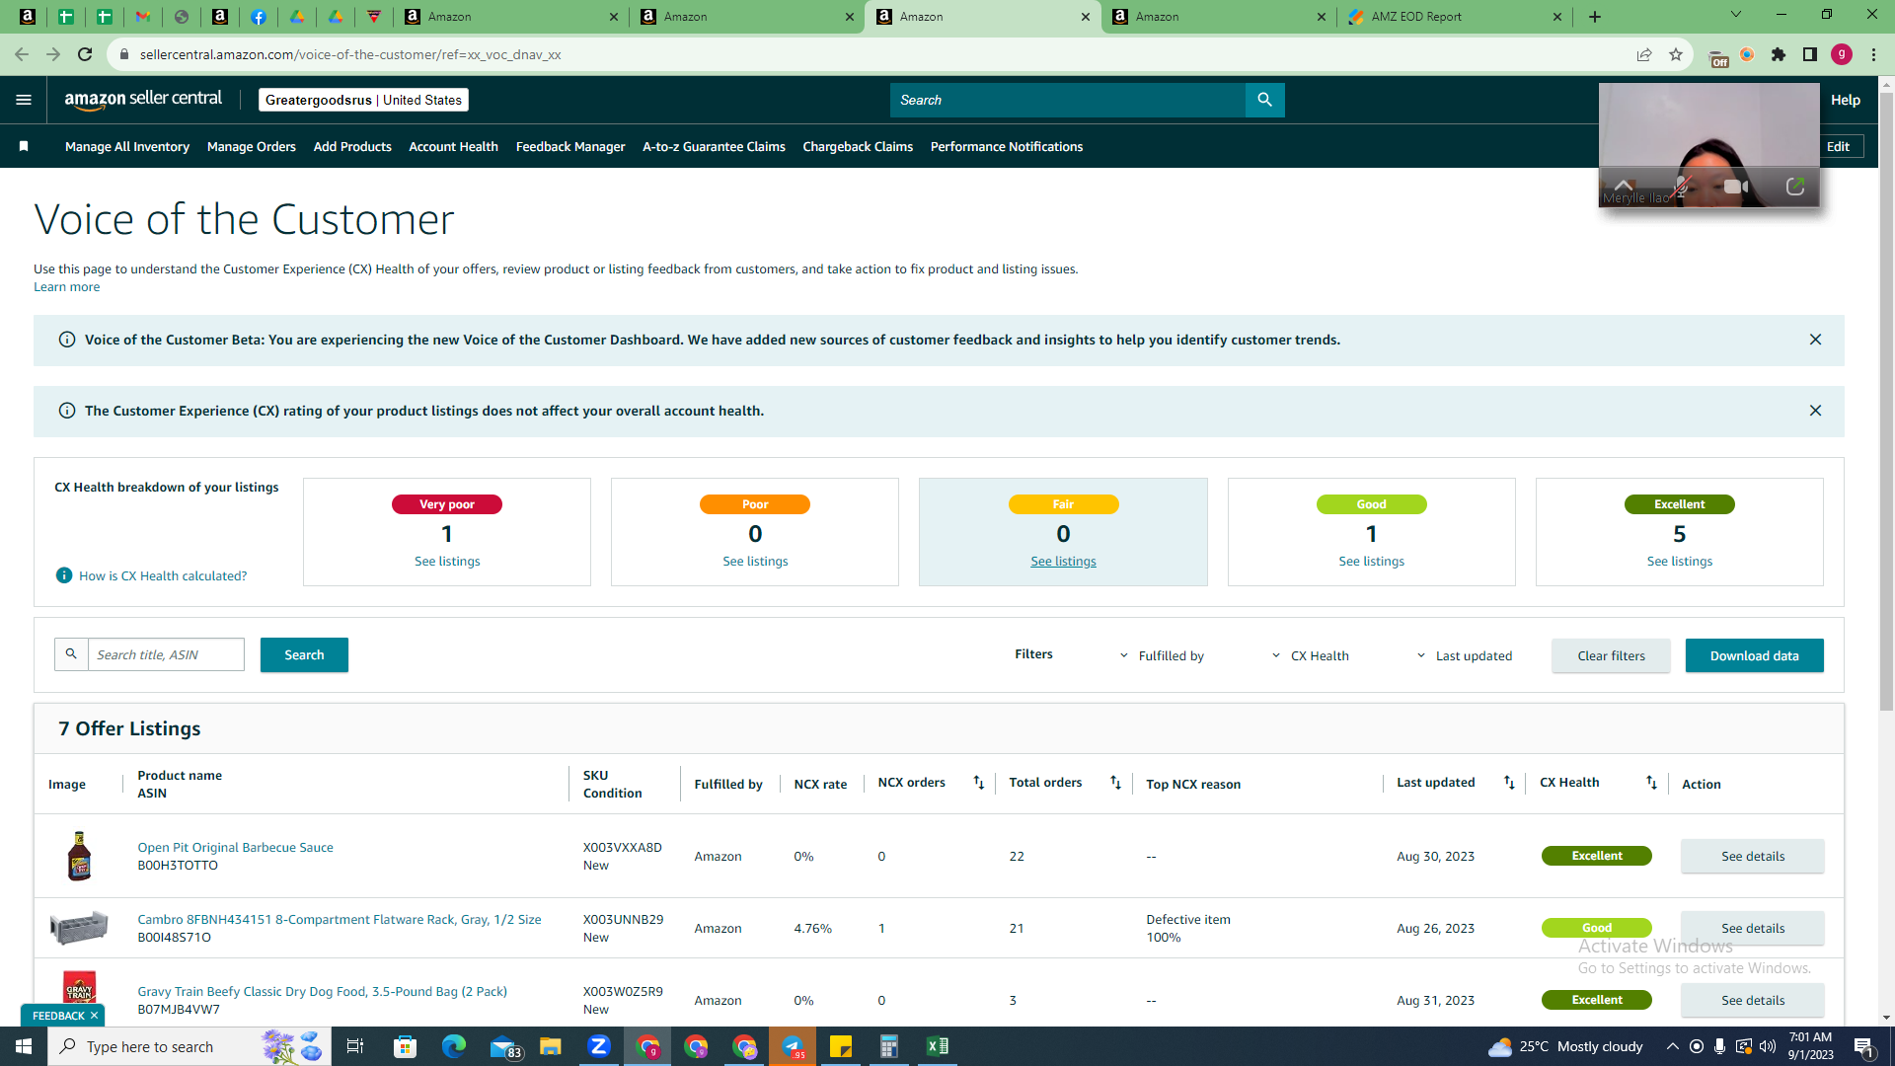This screenshot has width=1895, height=1066.
Task: Share this page using address bar share icon
Action: [x=1644, y=54]
